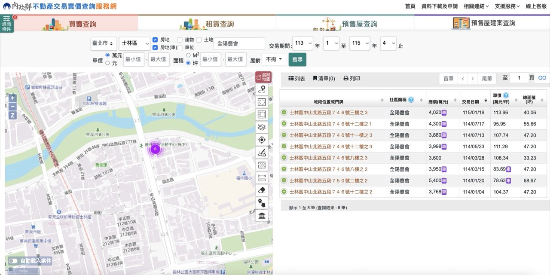
Task: Expand the start year 113 dropdown
Action: coord(303,43)
